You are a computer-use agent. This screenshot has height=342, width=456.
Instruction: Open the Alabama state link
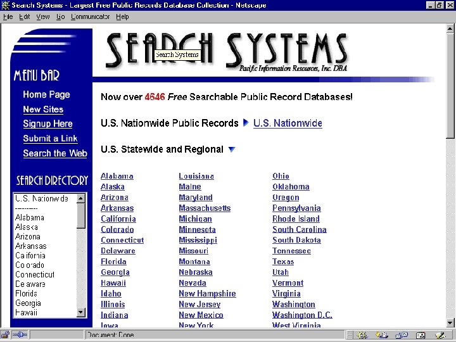click(117, 176)
